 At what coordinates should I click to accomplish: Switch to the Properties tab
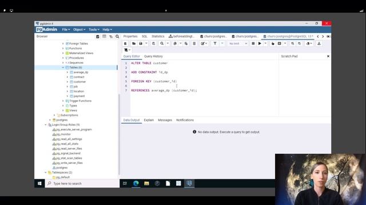pos(130,36)
